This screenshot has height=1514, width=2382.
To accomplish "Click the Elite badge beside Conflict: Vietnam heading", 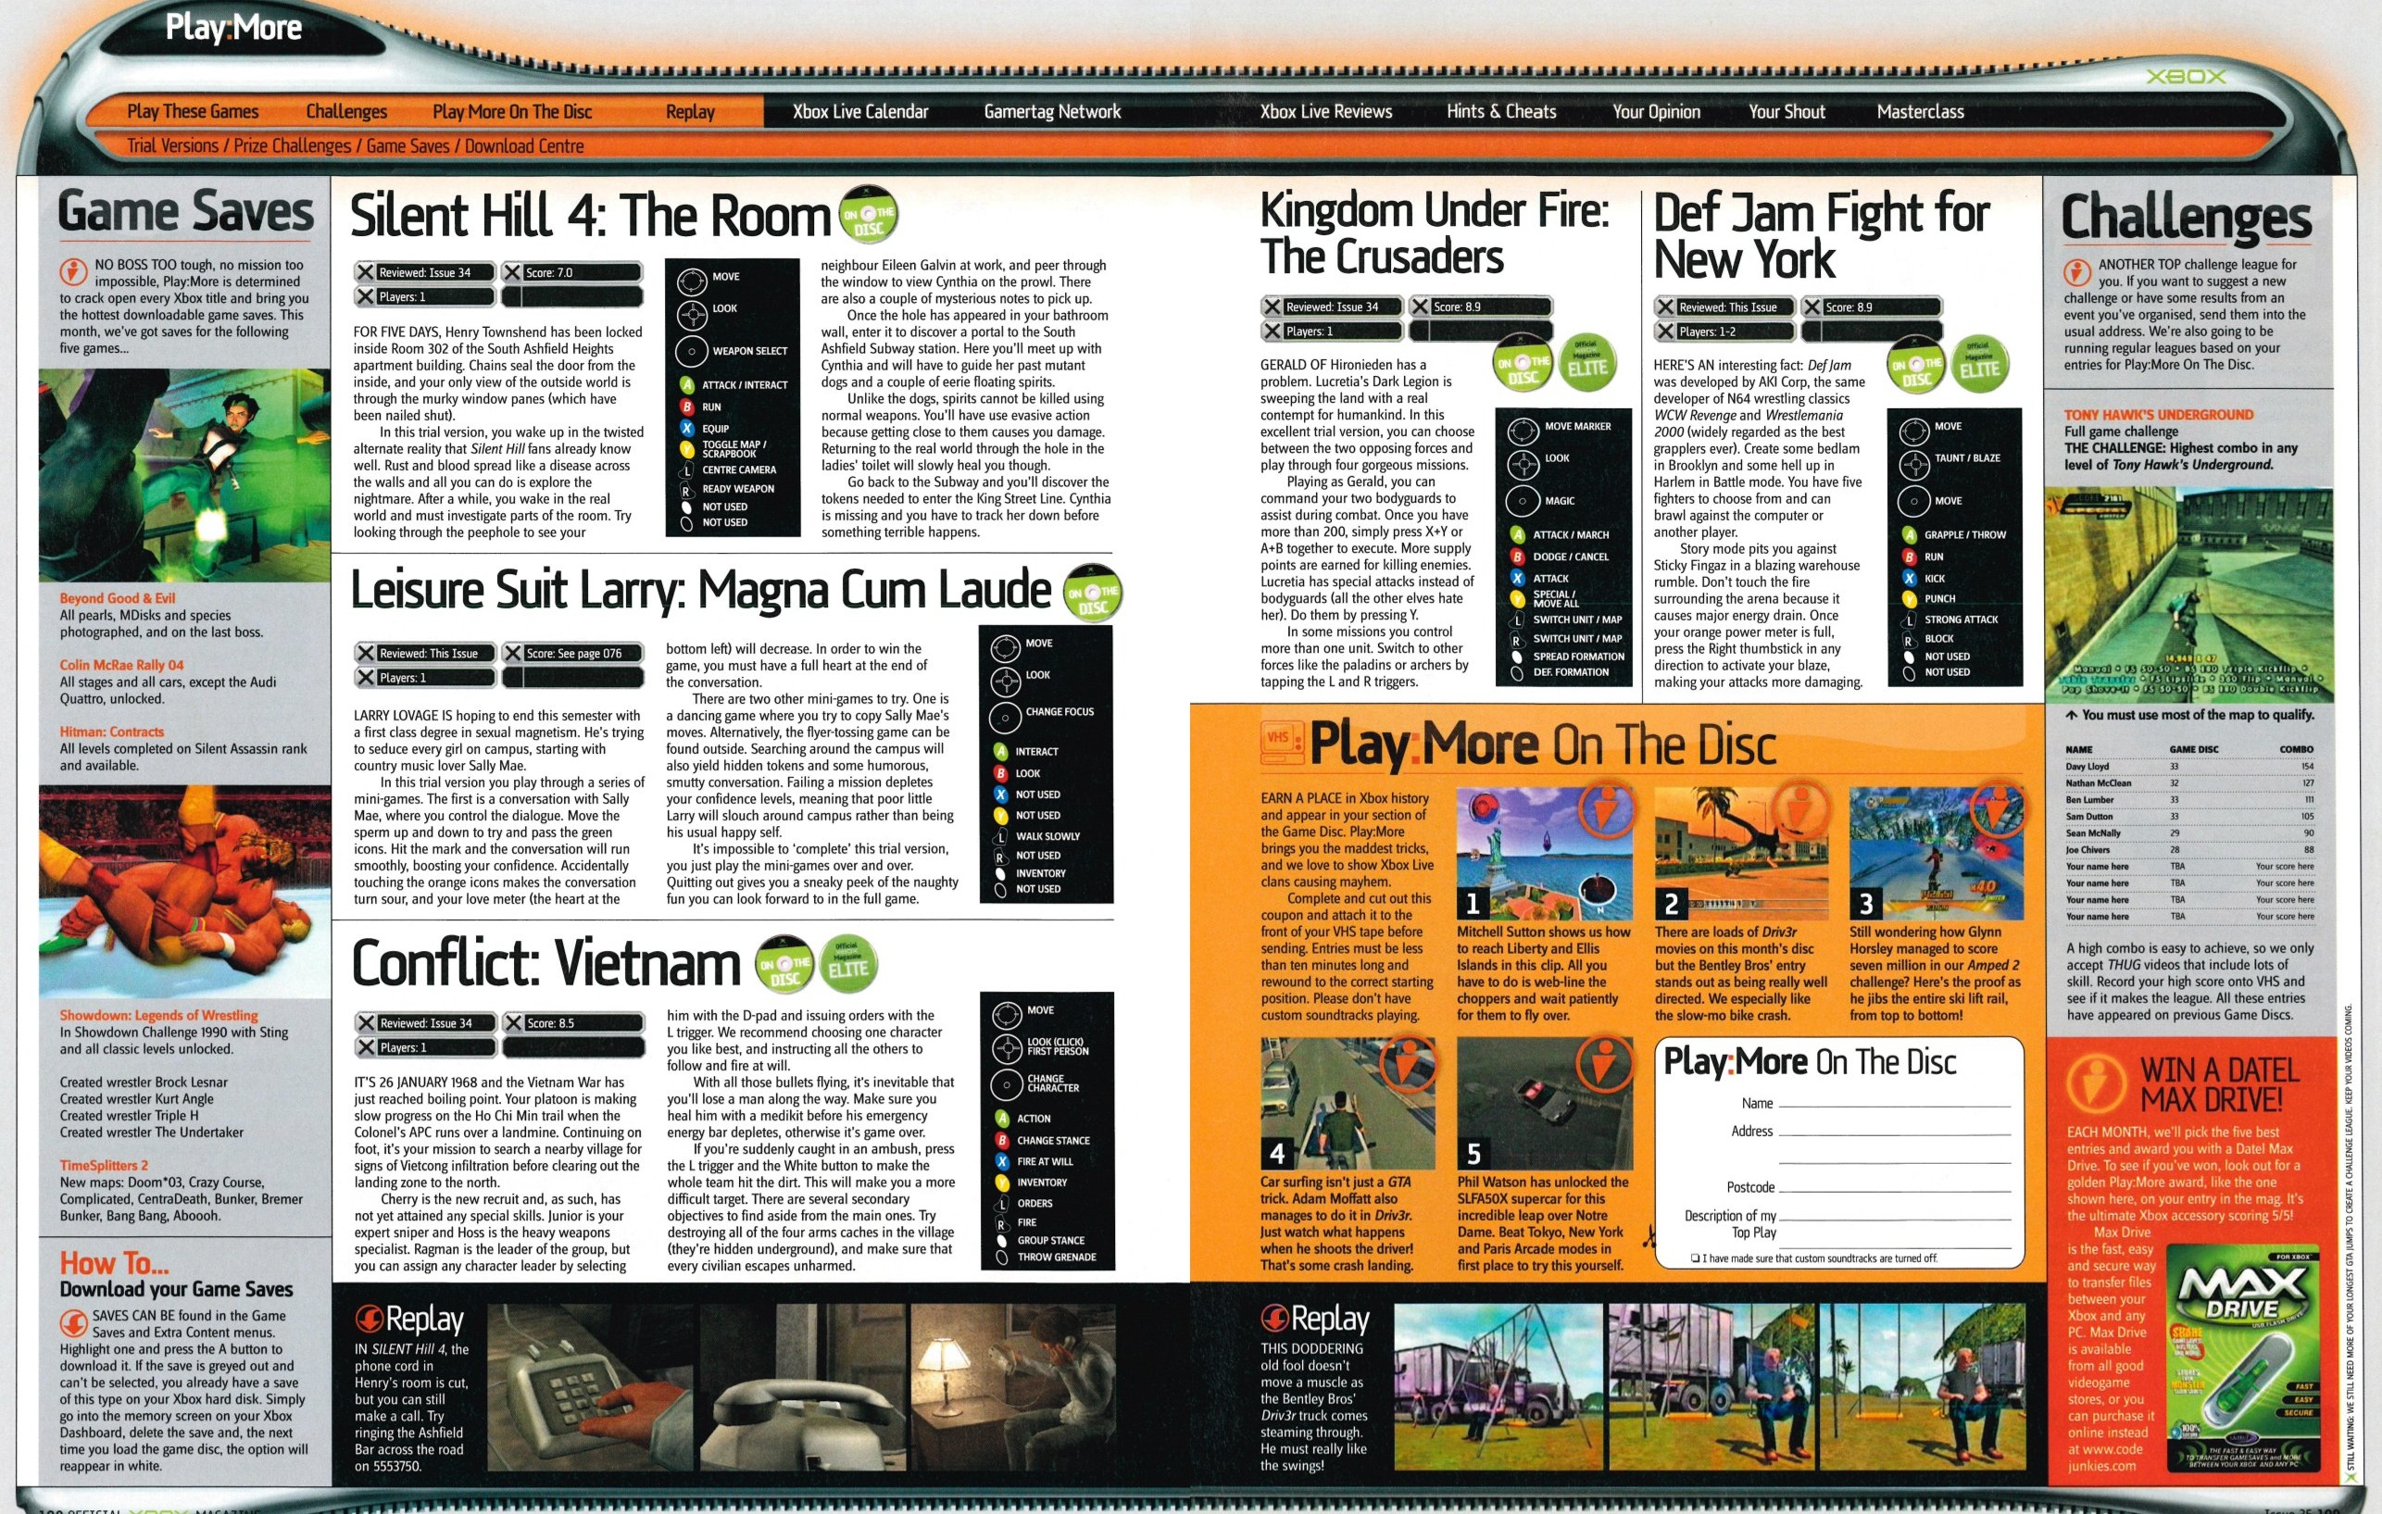I will pyautogui.click(x=846, y=962).
